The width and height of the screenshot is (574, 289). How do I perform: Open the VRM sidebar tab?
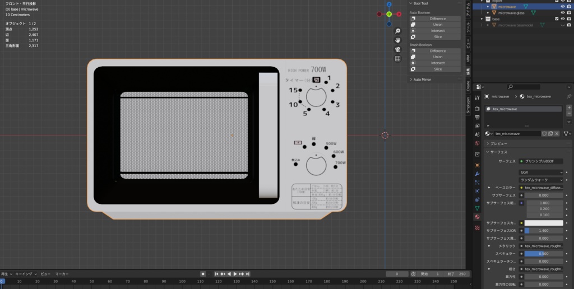(468, 58)
